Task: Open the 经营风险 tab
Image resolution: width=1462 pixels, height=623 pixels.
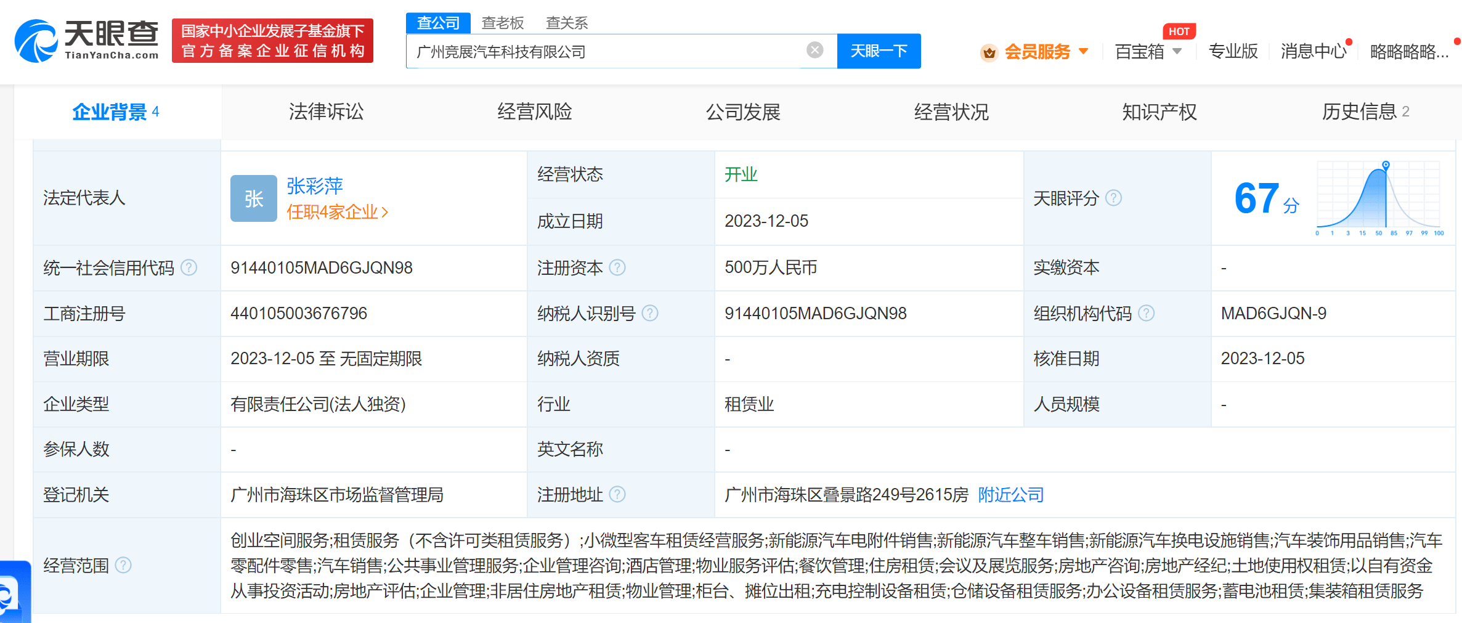Action: (535, 112)
